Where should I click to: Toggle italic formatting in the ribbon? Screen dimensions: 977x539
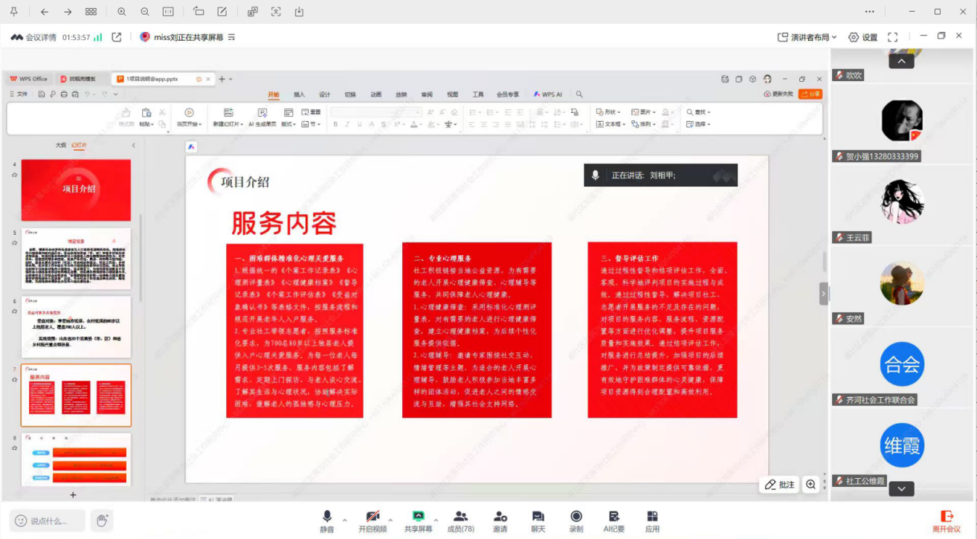coord(347,124)
